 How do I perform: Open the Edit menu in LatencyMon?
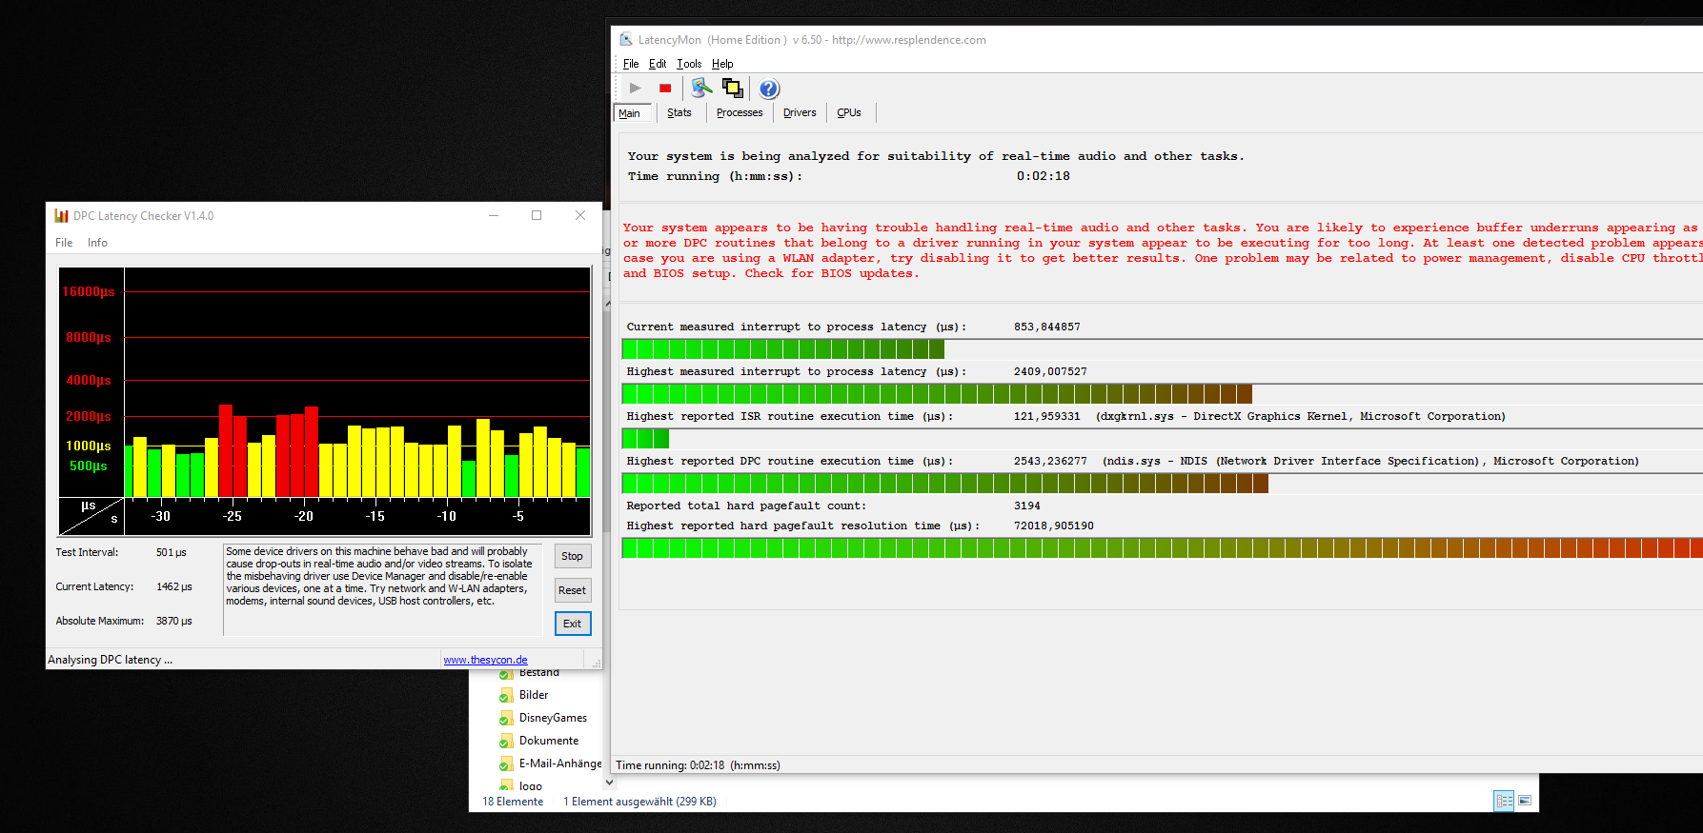pyautogui.click(x=658, y=64)
